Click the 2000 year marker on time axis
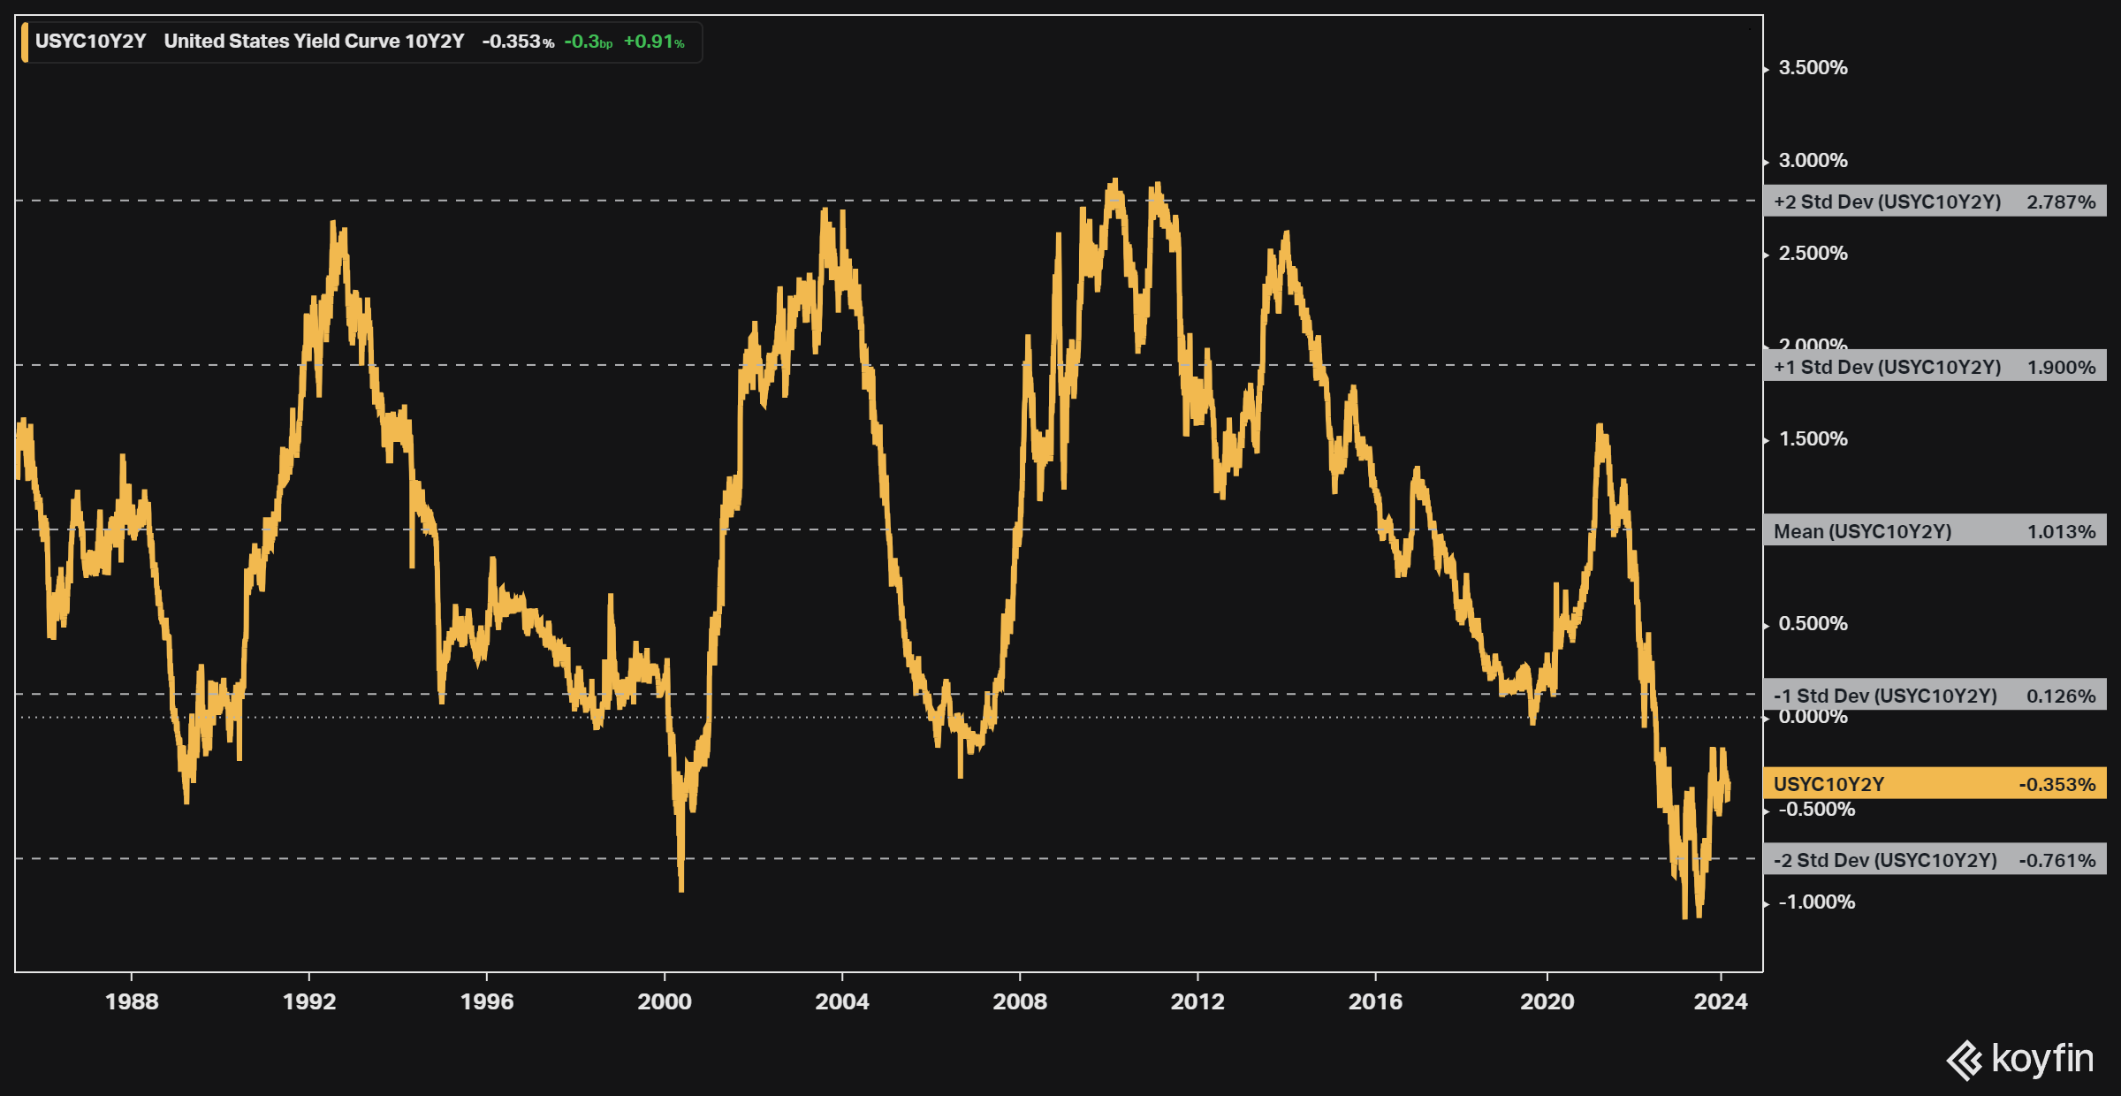2121x1096 pixels. 665,1001
